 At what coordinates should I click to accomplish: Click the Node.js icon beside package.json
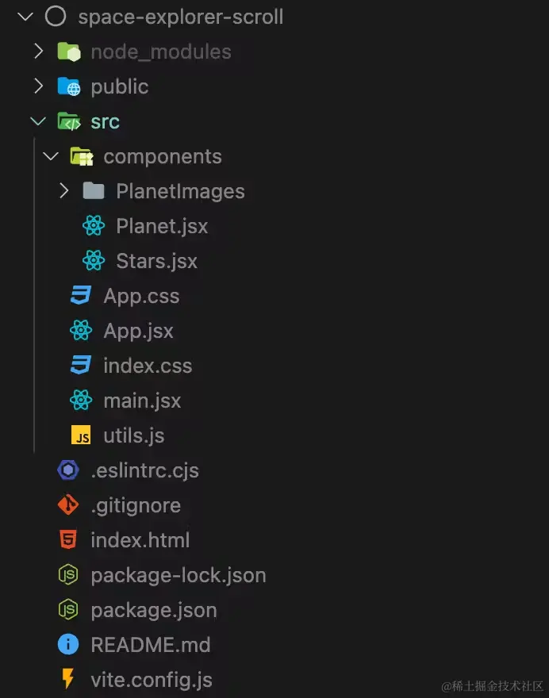68,609
